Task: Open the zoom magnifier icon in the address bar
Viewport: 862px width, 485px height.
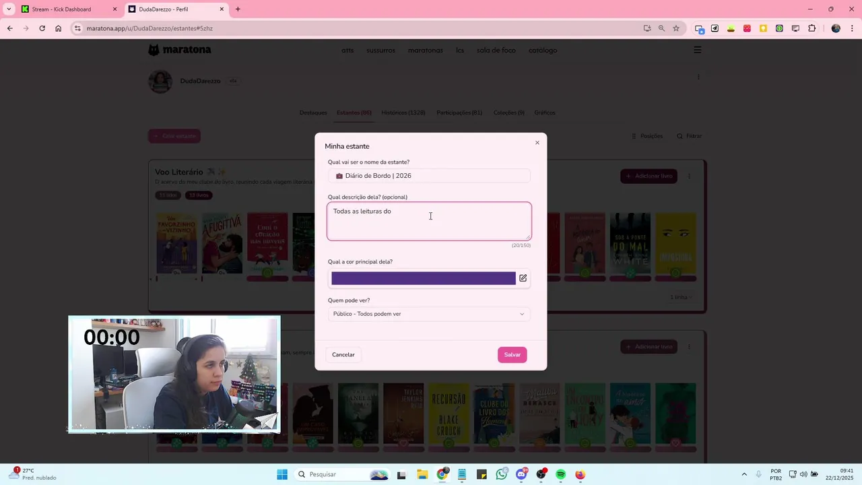Action: pos(661,28)
